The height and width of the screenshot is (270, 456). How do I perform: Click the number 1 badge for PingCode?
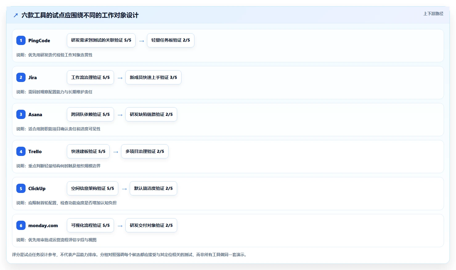(21, 40)
